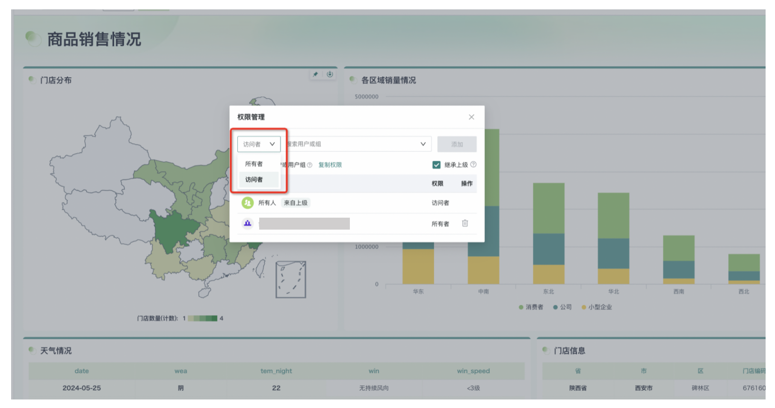Click the dark green Sichuan province on map
Viewport: 775px width, 408px height.
tap(173, 230)
